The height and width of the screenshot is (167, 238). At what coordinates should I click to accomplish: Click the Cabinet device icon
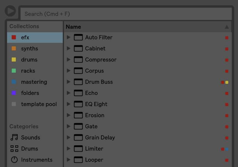[x=78, y=49]
